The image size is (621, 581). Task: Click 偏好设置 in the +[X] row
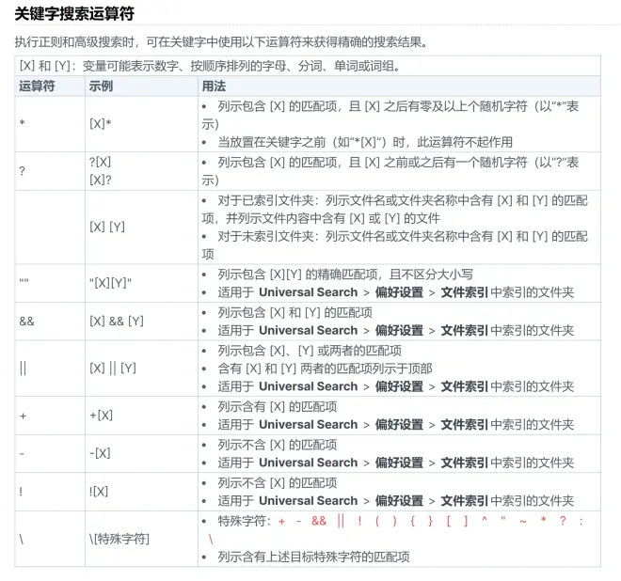point(399,425)
